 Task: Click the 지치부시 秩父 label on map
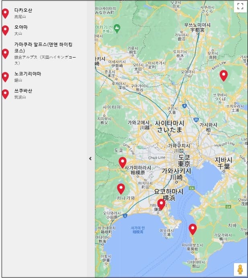tap(104, 121)
